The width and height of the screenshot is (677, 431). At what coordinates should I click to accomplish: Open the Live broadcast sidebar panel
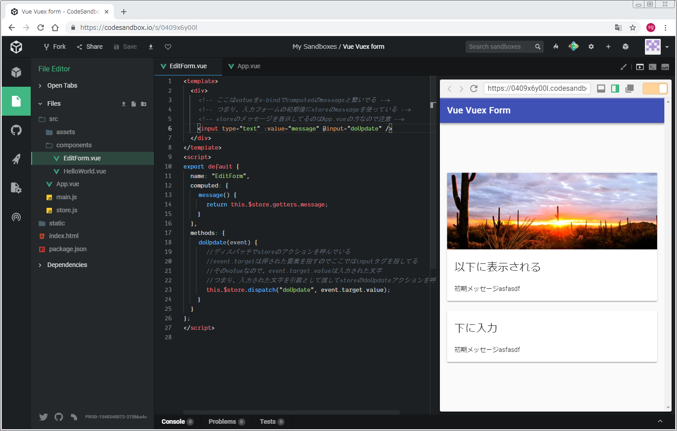(x=16, y=217)
